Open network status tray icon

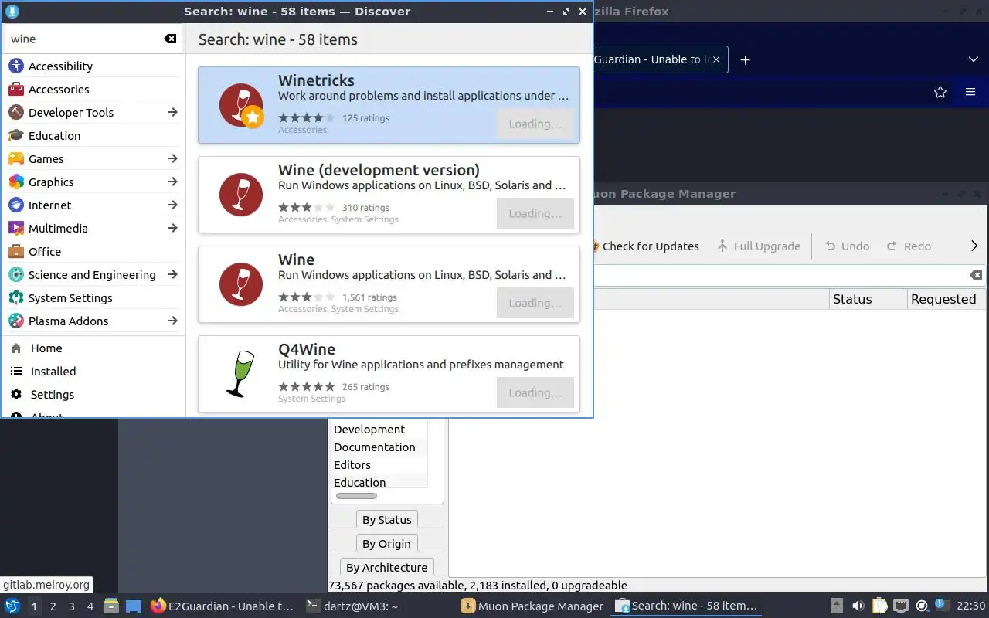click(901, 606)
